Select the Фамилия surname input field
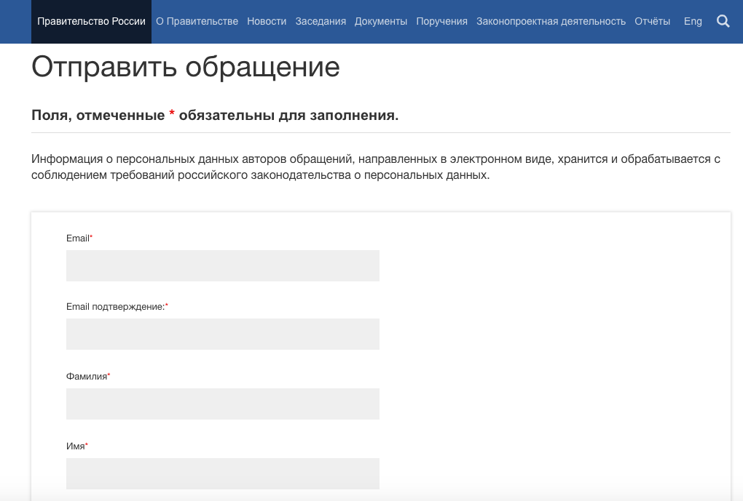 (222, 404)
